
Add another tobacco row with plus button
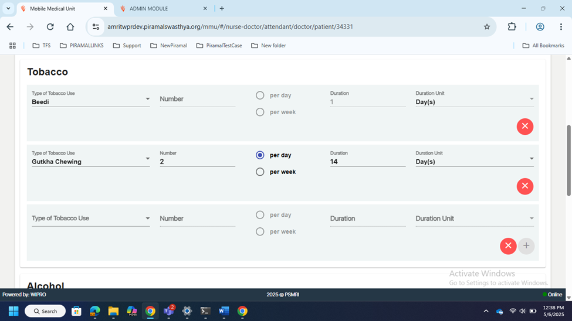pyautogui.click(x=526, y=246)
